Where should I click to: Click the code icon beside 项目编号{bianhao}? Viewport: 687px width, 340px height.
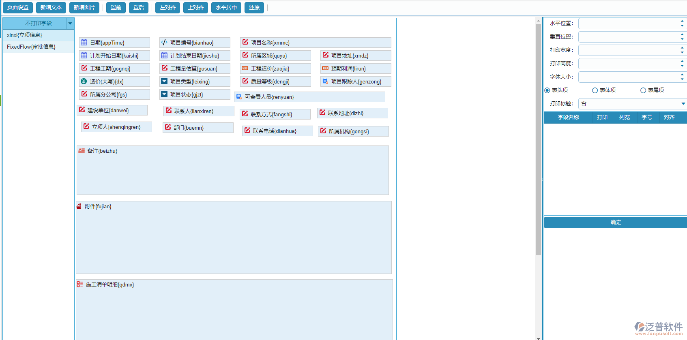164,42
